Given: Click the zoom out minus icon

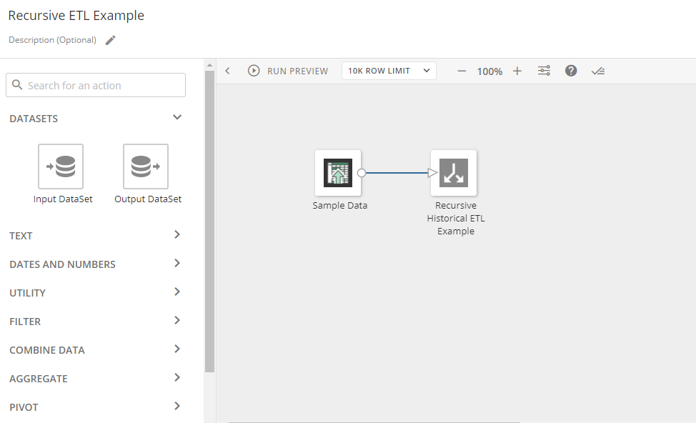Looking at the screenshot, I should (x=462, y=71).
